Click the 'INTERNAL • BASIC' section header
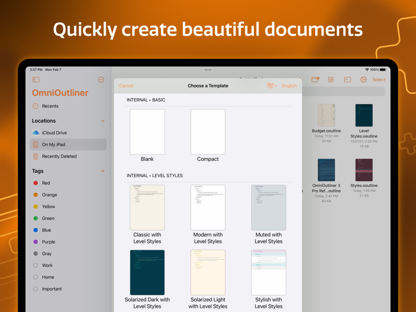The width and height of the screenshot is (416, 312). (146, 100)
